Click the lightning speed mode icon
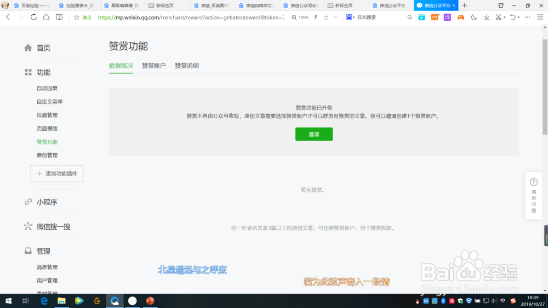Screen dimensions: 548x308 (x=316, y=17)
